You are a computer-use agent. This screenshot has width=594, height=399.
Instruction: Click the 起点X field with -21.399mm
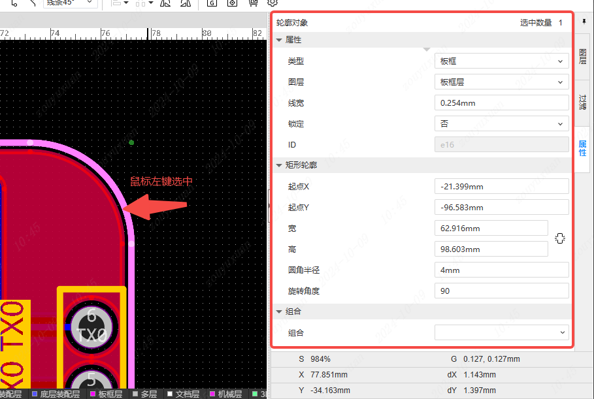(x=502, y=186)
